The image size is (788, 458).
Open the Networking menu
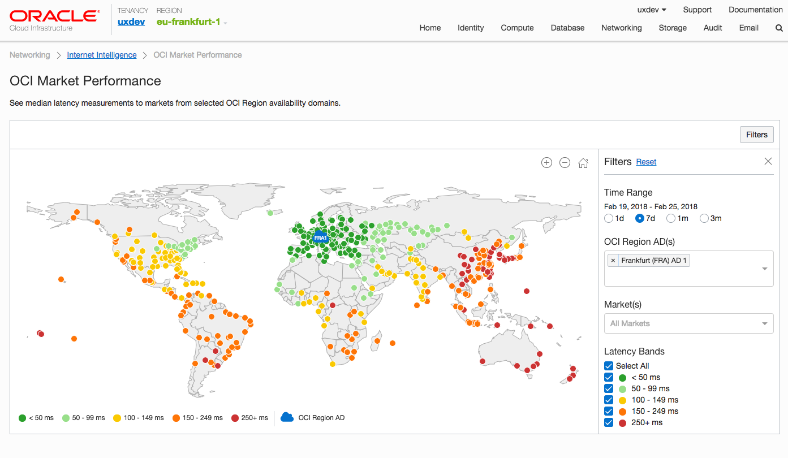tap(621, 28)
